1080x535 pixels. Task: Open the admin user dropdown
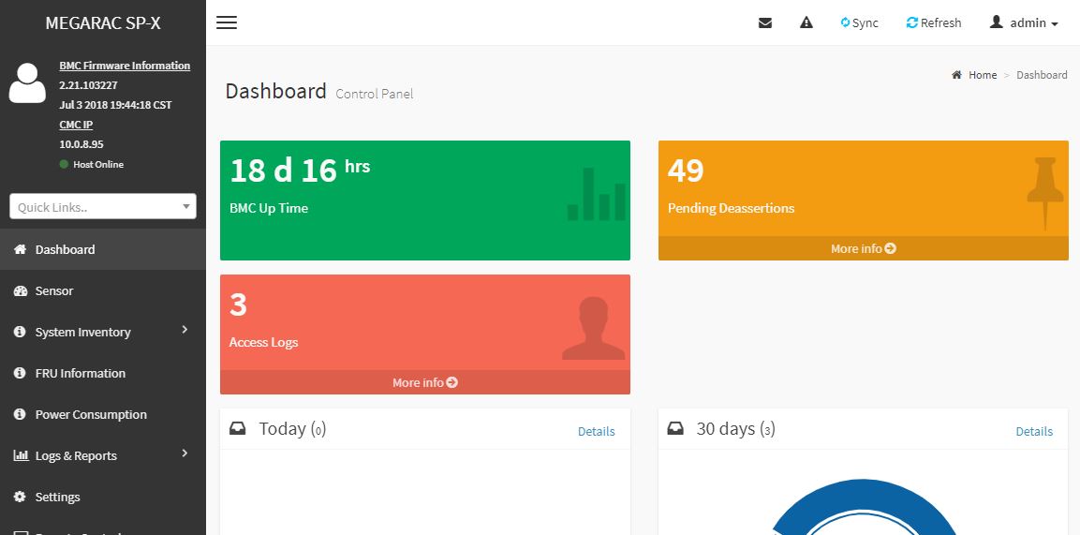coord(1024,22)
